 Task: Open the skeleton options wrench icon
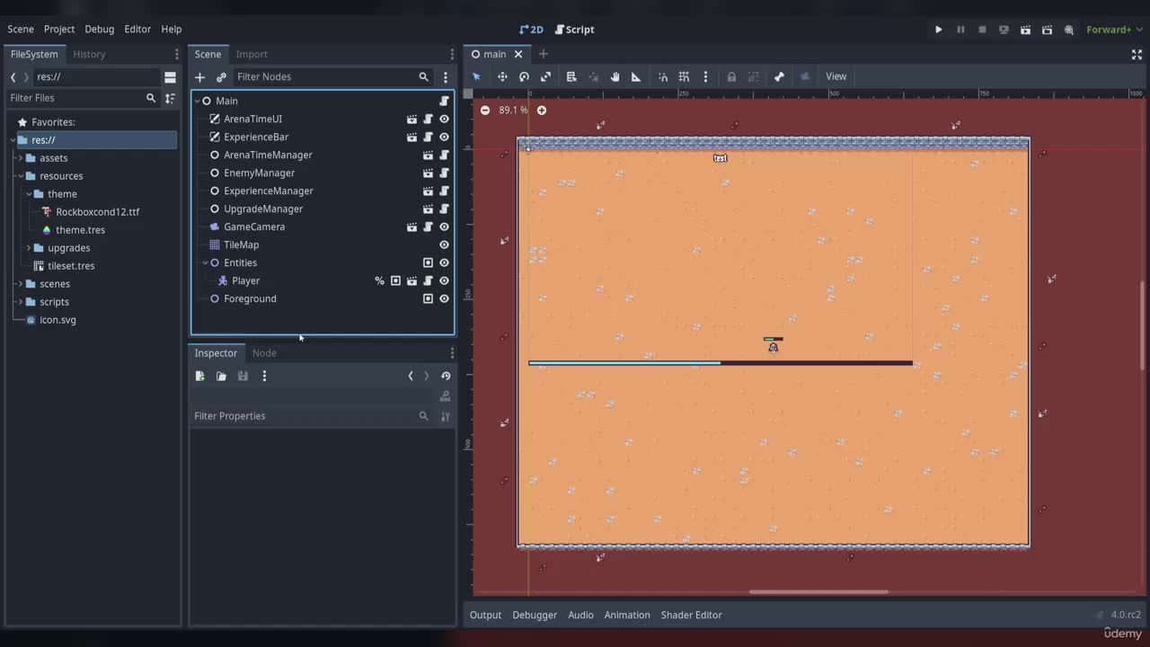point(779,76)
